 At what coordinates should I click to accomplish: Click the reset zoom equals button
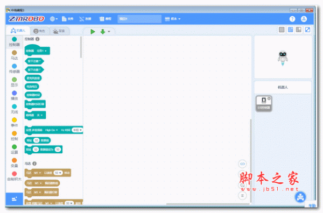coord(242,195)
